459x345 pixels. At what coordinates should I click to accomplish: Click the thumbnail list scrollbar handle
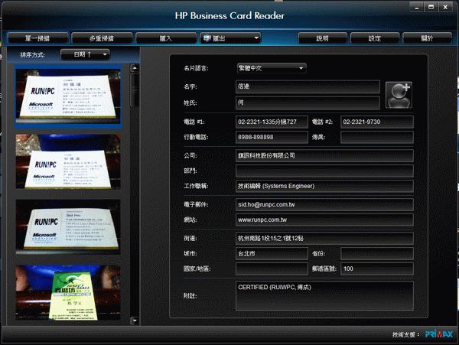135,90
